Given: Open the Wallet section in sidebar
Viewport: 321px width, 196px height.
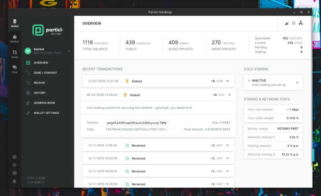Looking at the screenshot, I should [14, 23].
